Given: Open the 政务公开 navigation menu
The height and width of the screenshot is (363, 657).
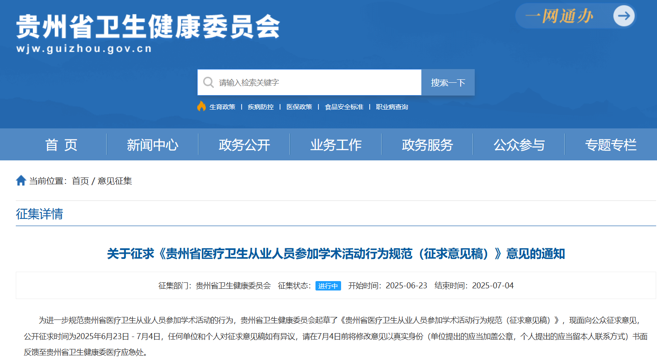Looking at the screenshot, I should point(244,145).
